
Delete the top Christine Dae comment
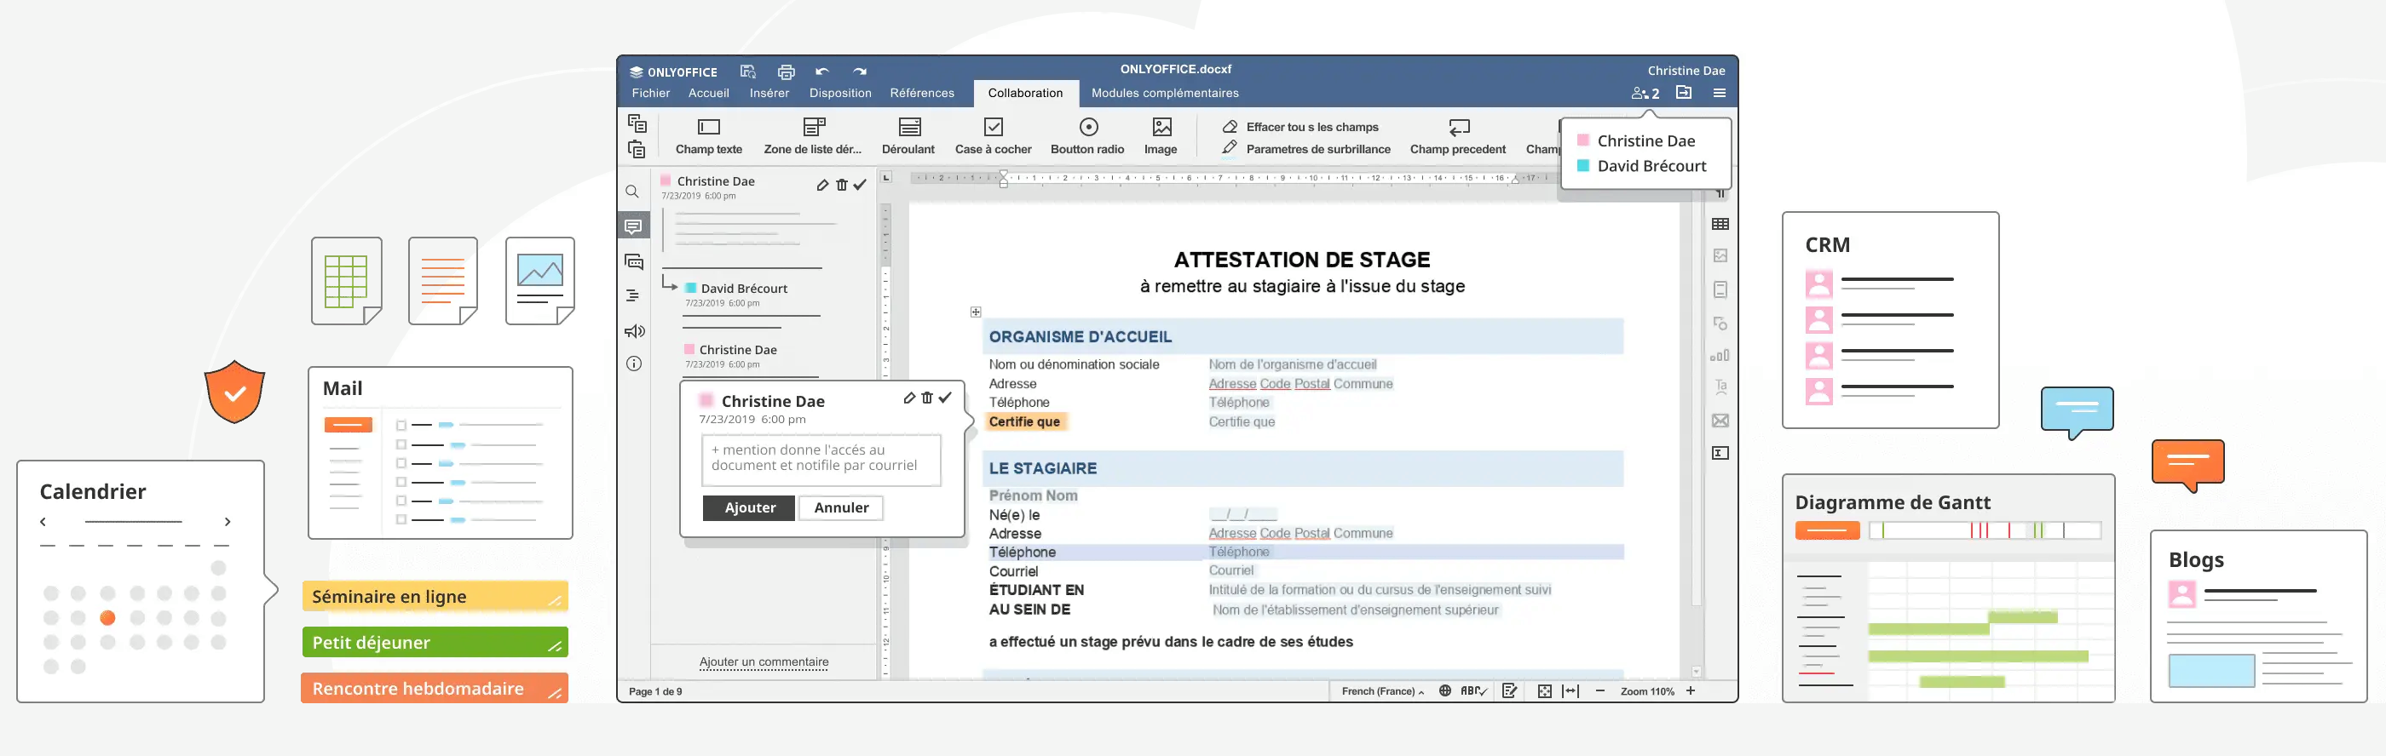(x=841, y=185)
